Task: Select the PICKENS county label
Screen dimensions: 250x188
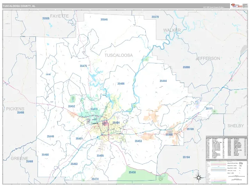Action: point(15,109)
